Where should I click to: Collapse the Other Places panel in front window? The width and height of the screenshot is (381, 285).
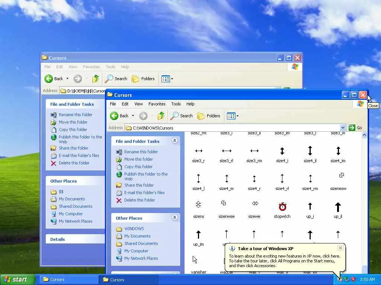[175, 217]
